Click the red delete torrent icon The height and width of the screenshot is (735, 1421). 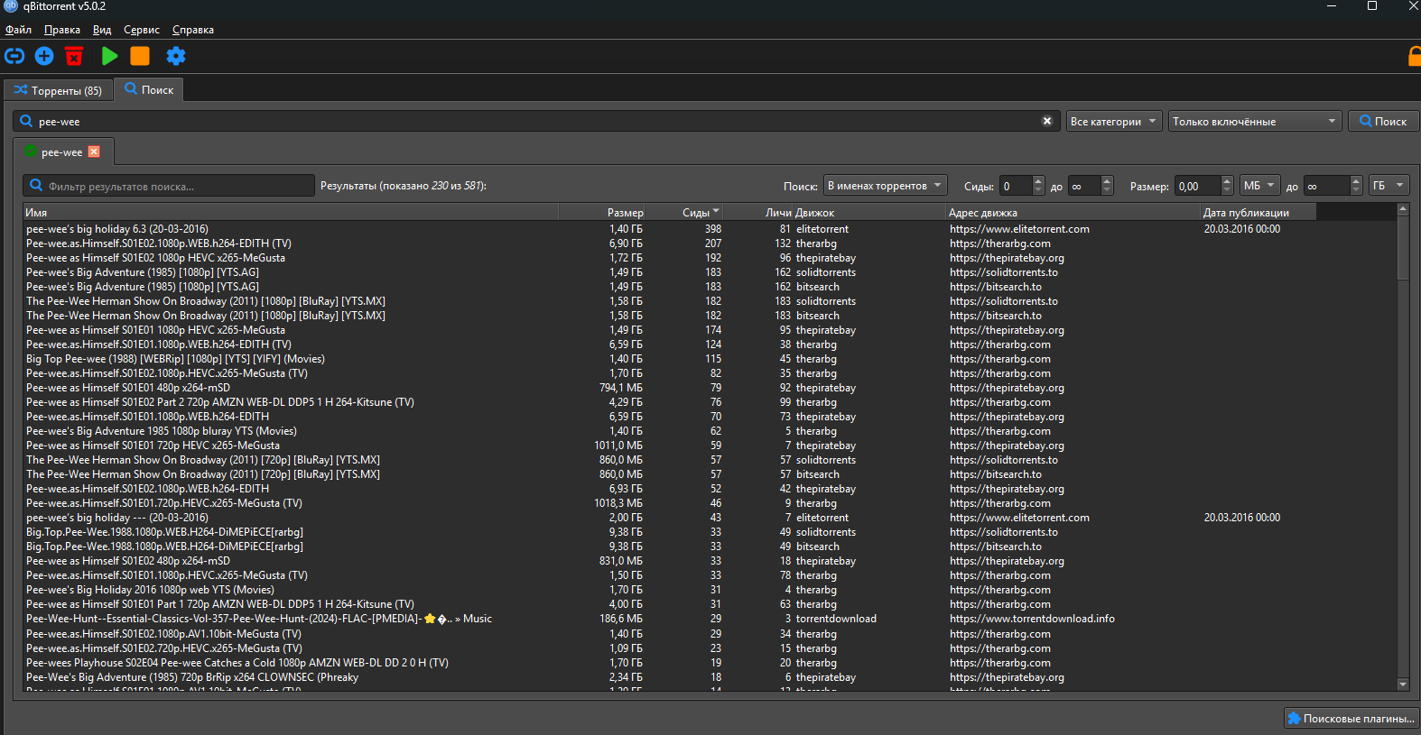pyautogui.click(x=74, y=56)
